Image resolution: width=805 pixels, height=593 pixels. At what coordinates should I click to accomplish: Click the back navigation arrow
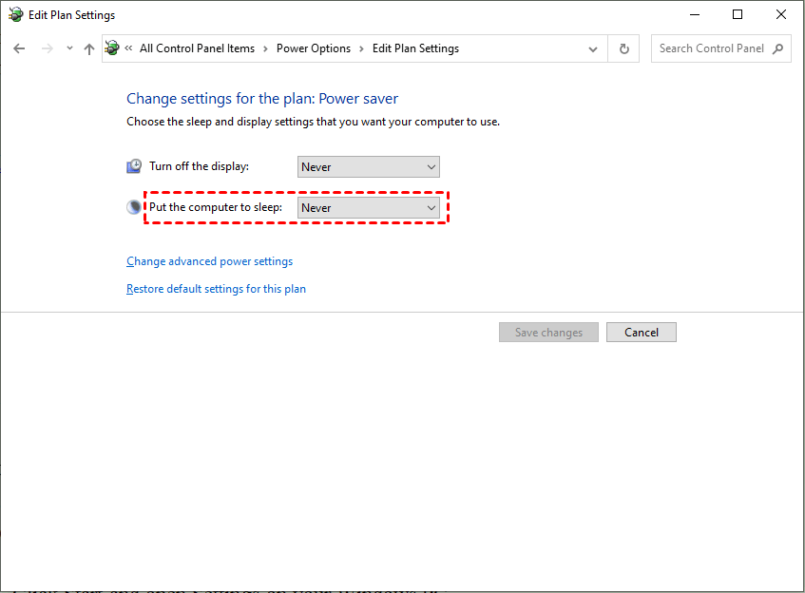click(20, 48)
